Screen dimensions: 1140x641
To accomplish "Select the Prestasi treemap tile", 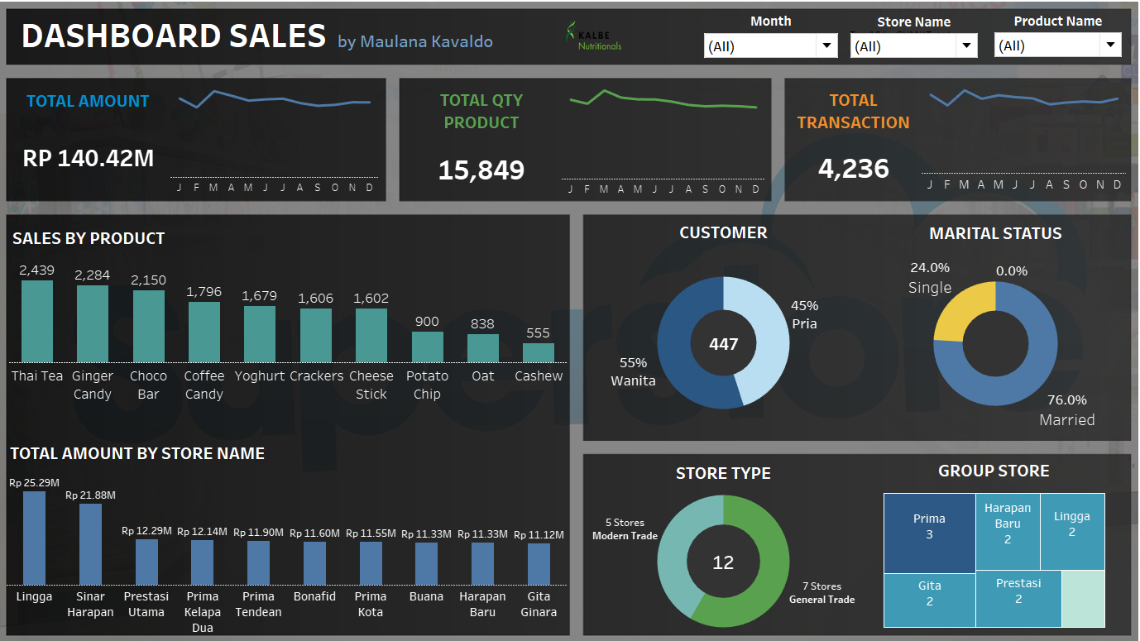I will [x=1018, y=598].
